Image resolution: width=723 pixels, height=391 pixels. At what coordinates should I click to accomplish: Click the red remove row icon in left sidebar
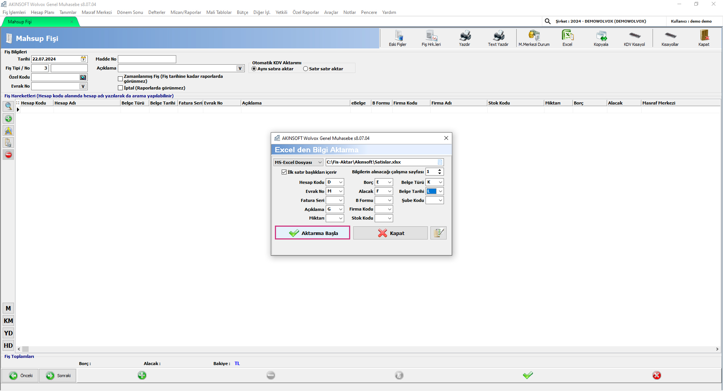[x=8, y=155]
